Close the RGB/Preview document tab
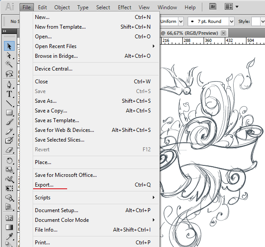 coord(223,33)
